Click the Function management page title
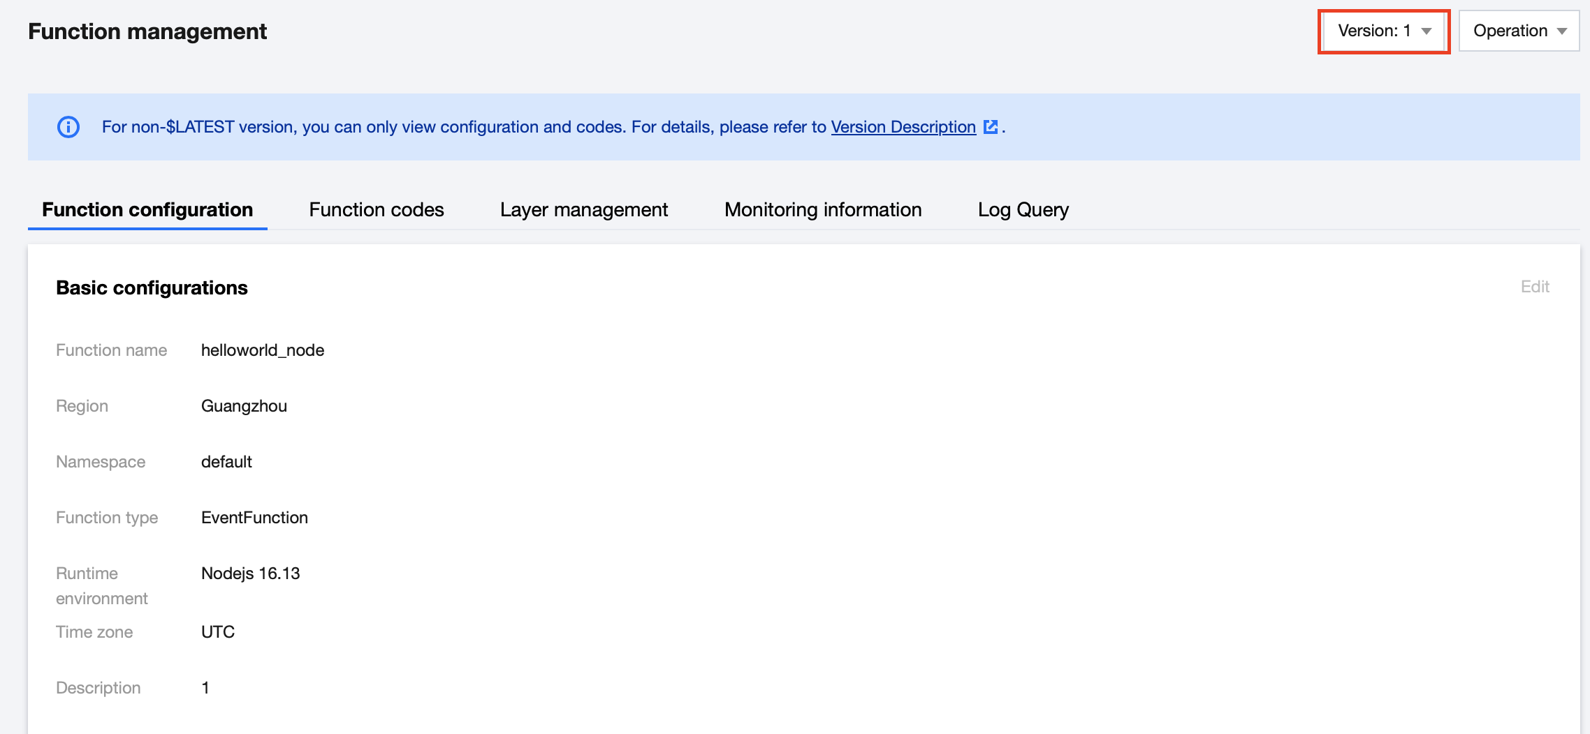Image resolution: width=1590 pixels, height=734 pixels. coord(147,31)
